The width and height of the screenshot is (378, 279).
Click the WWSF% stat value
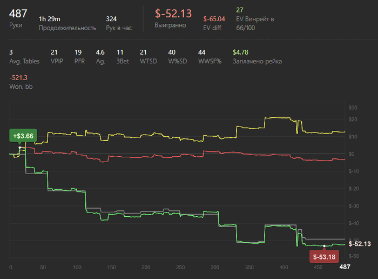[202, 52]
